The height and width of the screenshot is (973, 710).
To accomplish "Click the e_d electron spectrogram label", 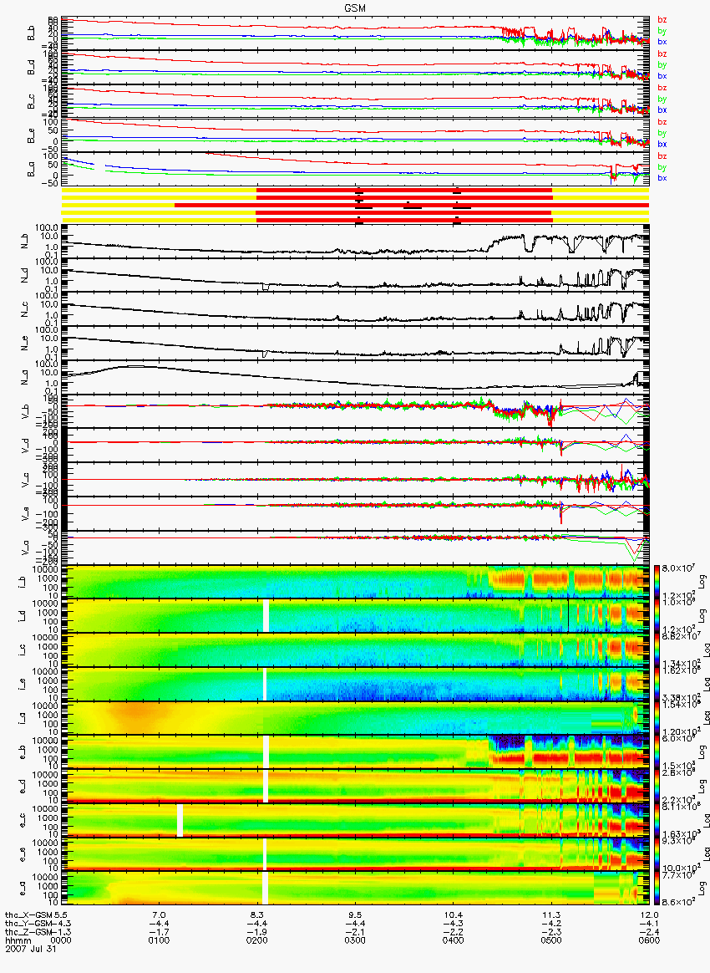I will tap(23, 788).
